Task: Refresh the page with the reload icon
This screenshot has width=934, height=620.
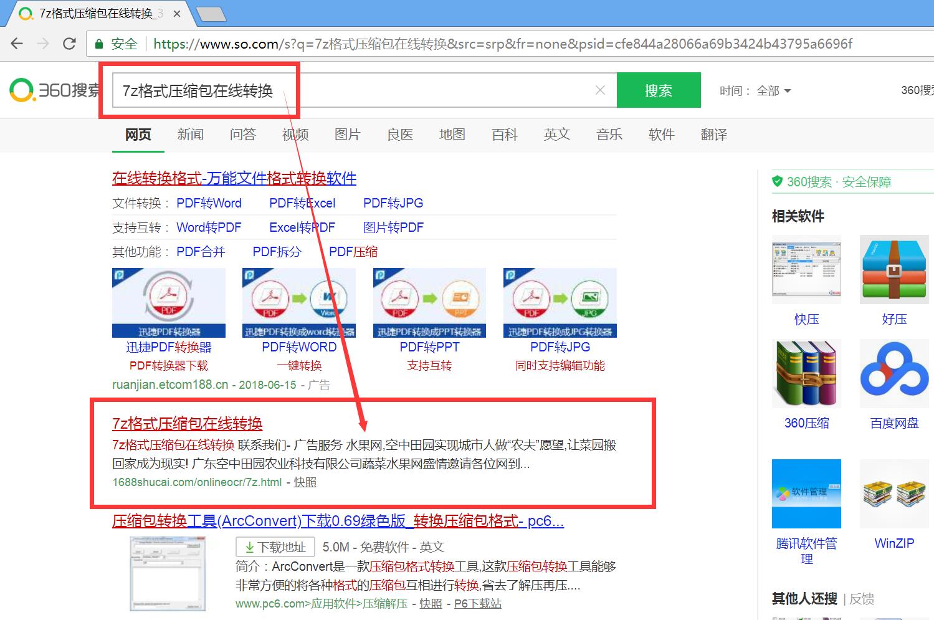Action: [x=69, y=44]
